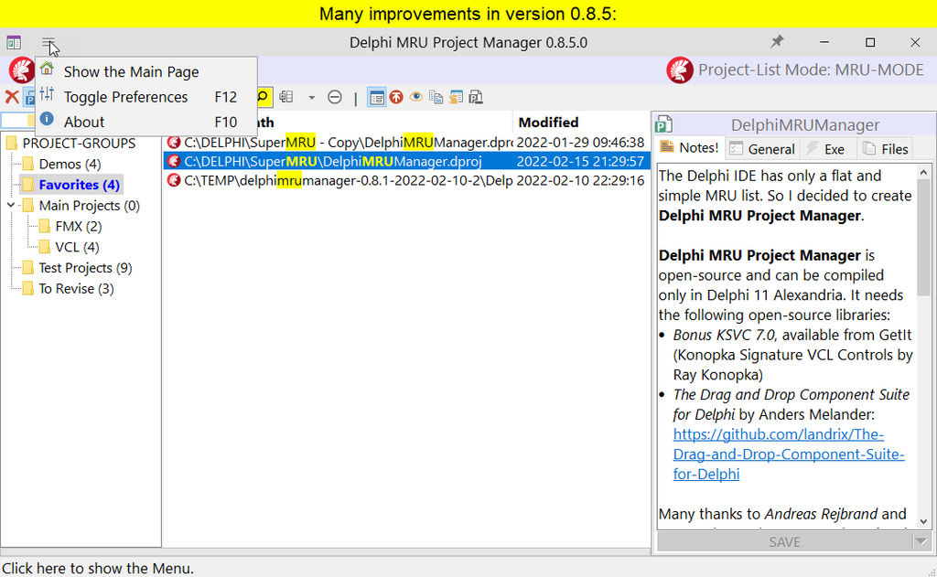The width and height of the screenshot is (937, 577).
Task: Toggle the highlighted details panel button
Action: point(376,98)
